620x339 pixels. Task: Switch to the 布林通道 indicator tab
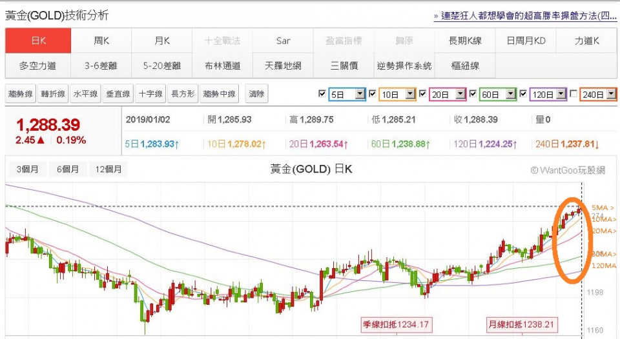point(222,65)
